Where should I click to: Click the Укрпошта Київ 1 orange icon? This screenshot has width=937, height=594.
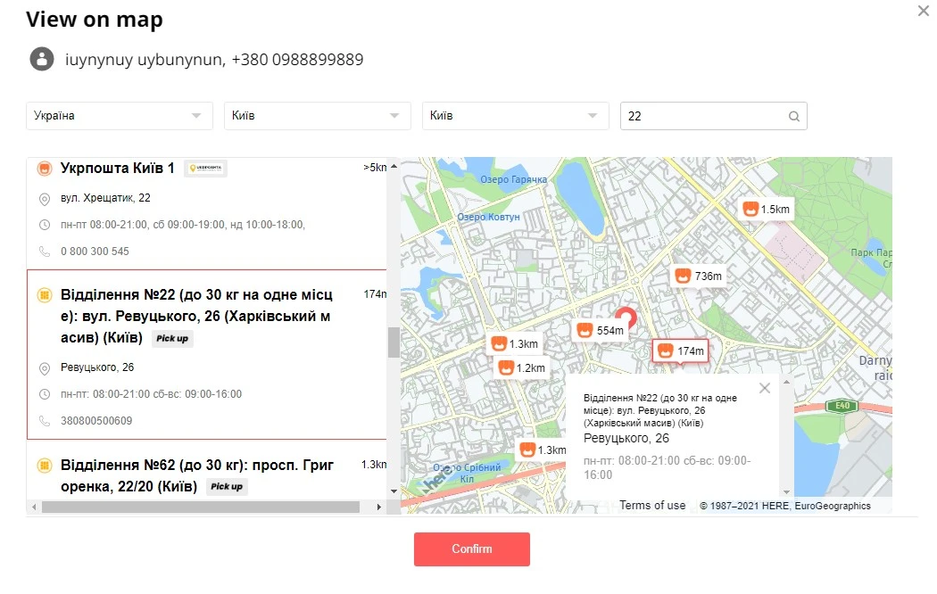45,169
